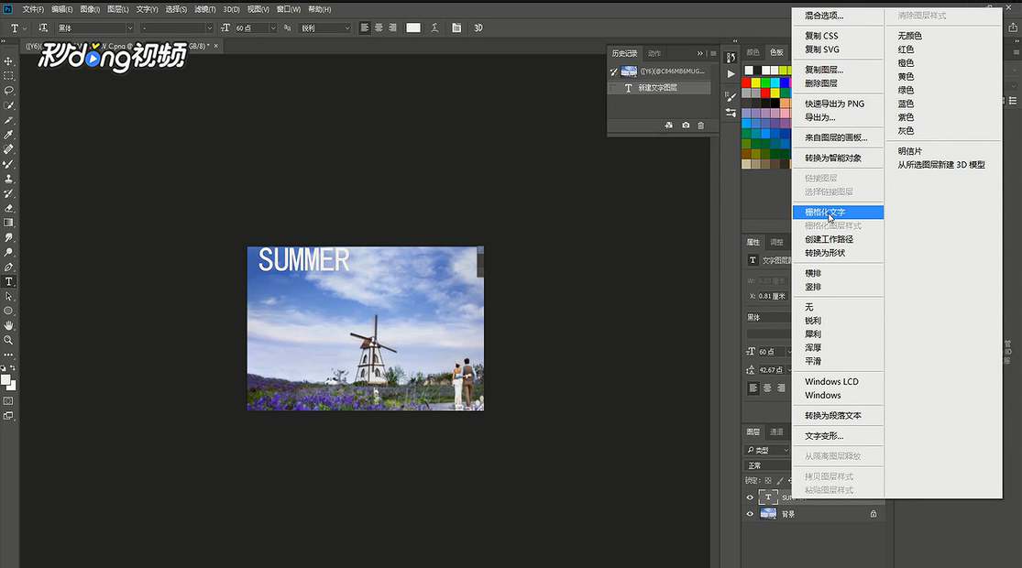The image size is (1022, 568).
Task: Select the Eraser tool
Action: [x=8, y=209]
